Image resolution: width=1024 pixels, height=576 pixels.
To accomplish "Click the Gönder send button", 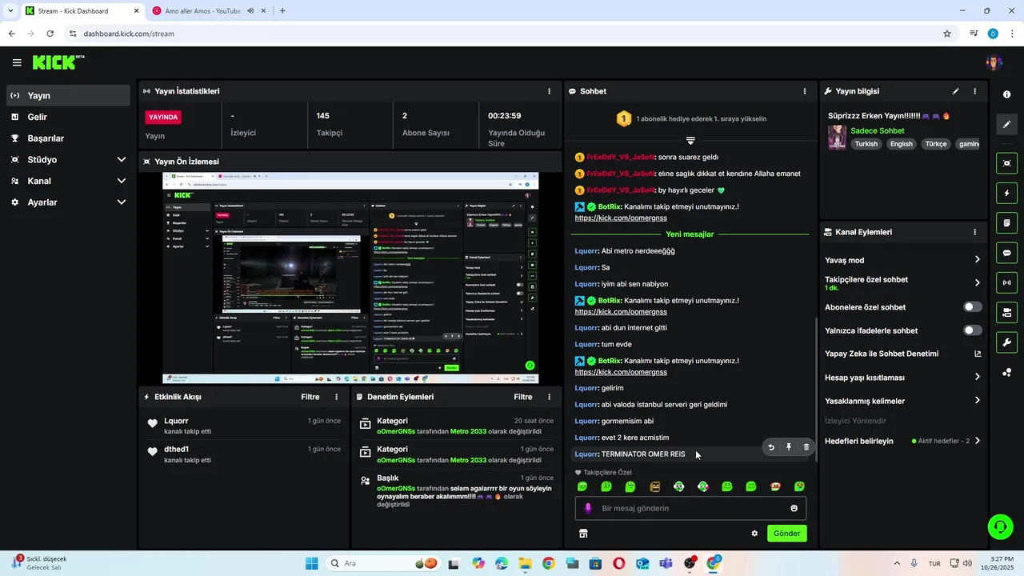I will [786, 534].
